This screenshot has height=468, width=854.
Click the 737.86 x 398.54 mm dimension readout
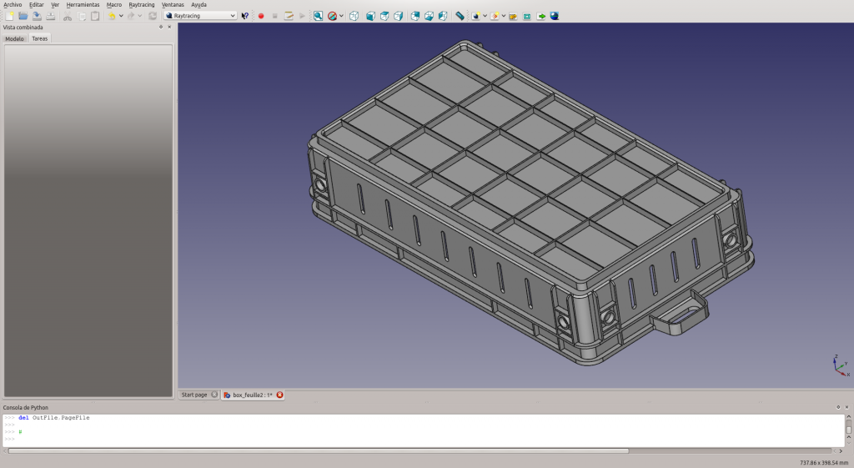[824, 462]
